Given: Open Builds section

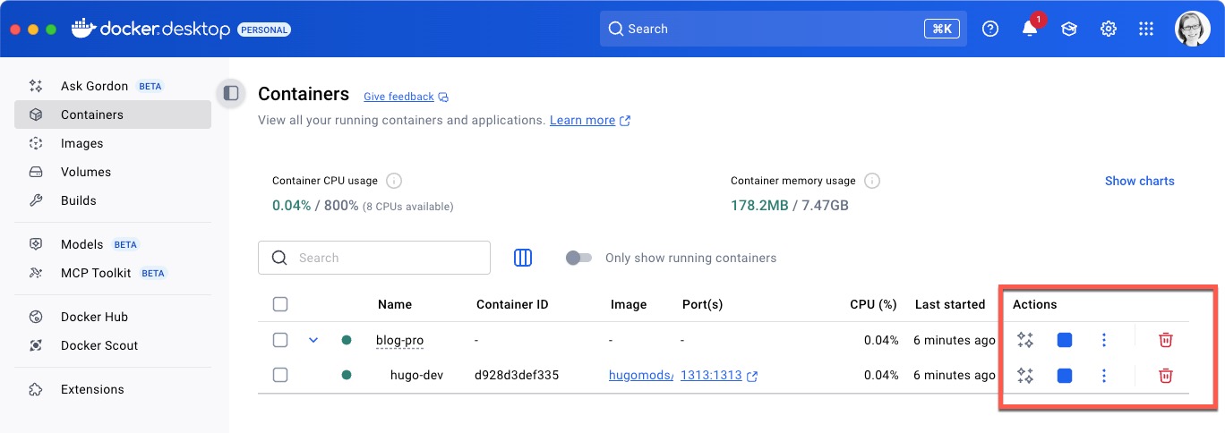Looking at the screenshot, I should point(113,200).
